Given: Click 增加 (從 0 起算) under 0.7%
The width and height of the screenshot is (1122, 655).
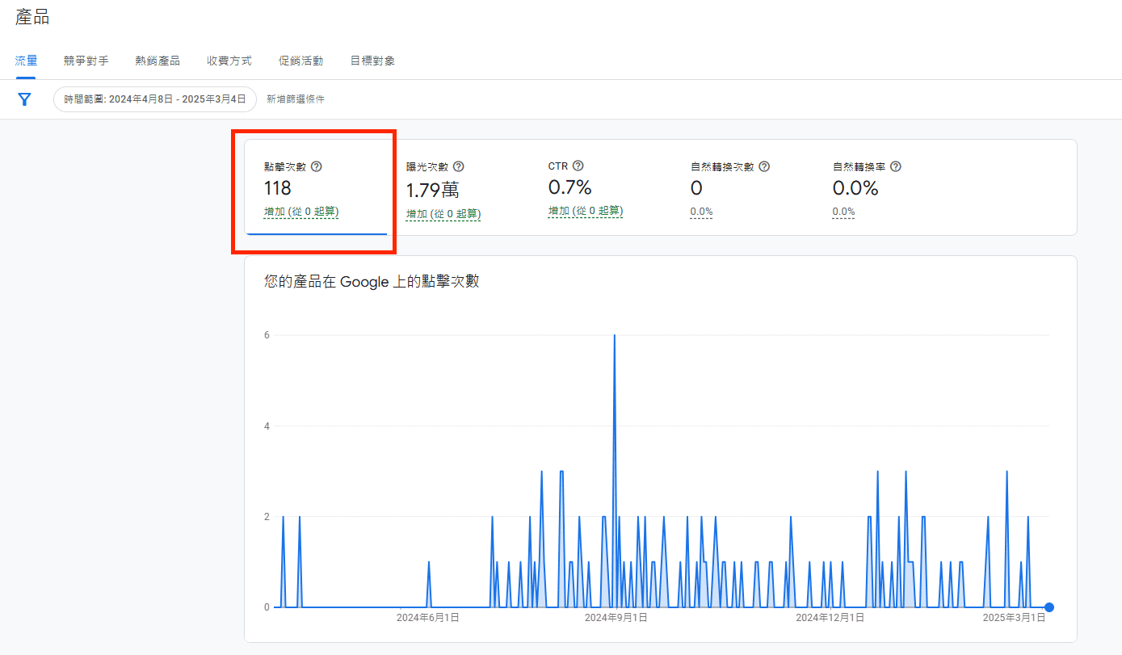Looking at the screenshot, I should tap(586, 212).
